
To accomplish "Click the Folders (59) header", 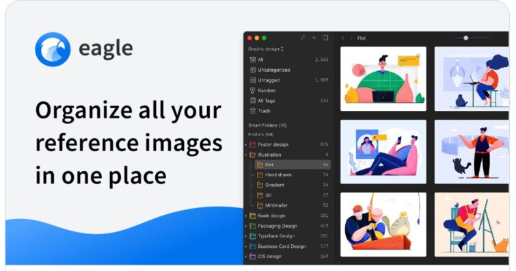I will 261,135.
